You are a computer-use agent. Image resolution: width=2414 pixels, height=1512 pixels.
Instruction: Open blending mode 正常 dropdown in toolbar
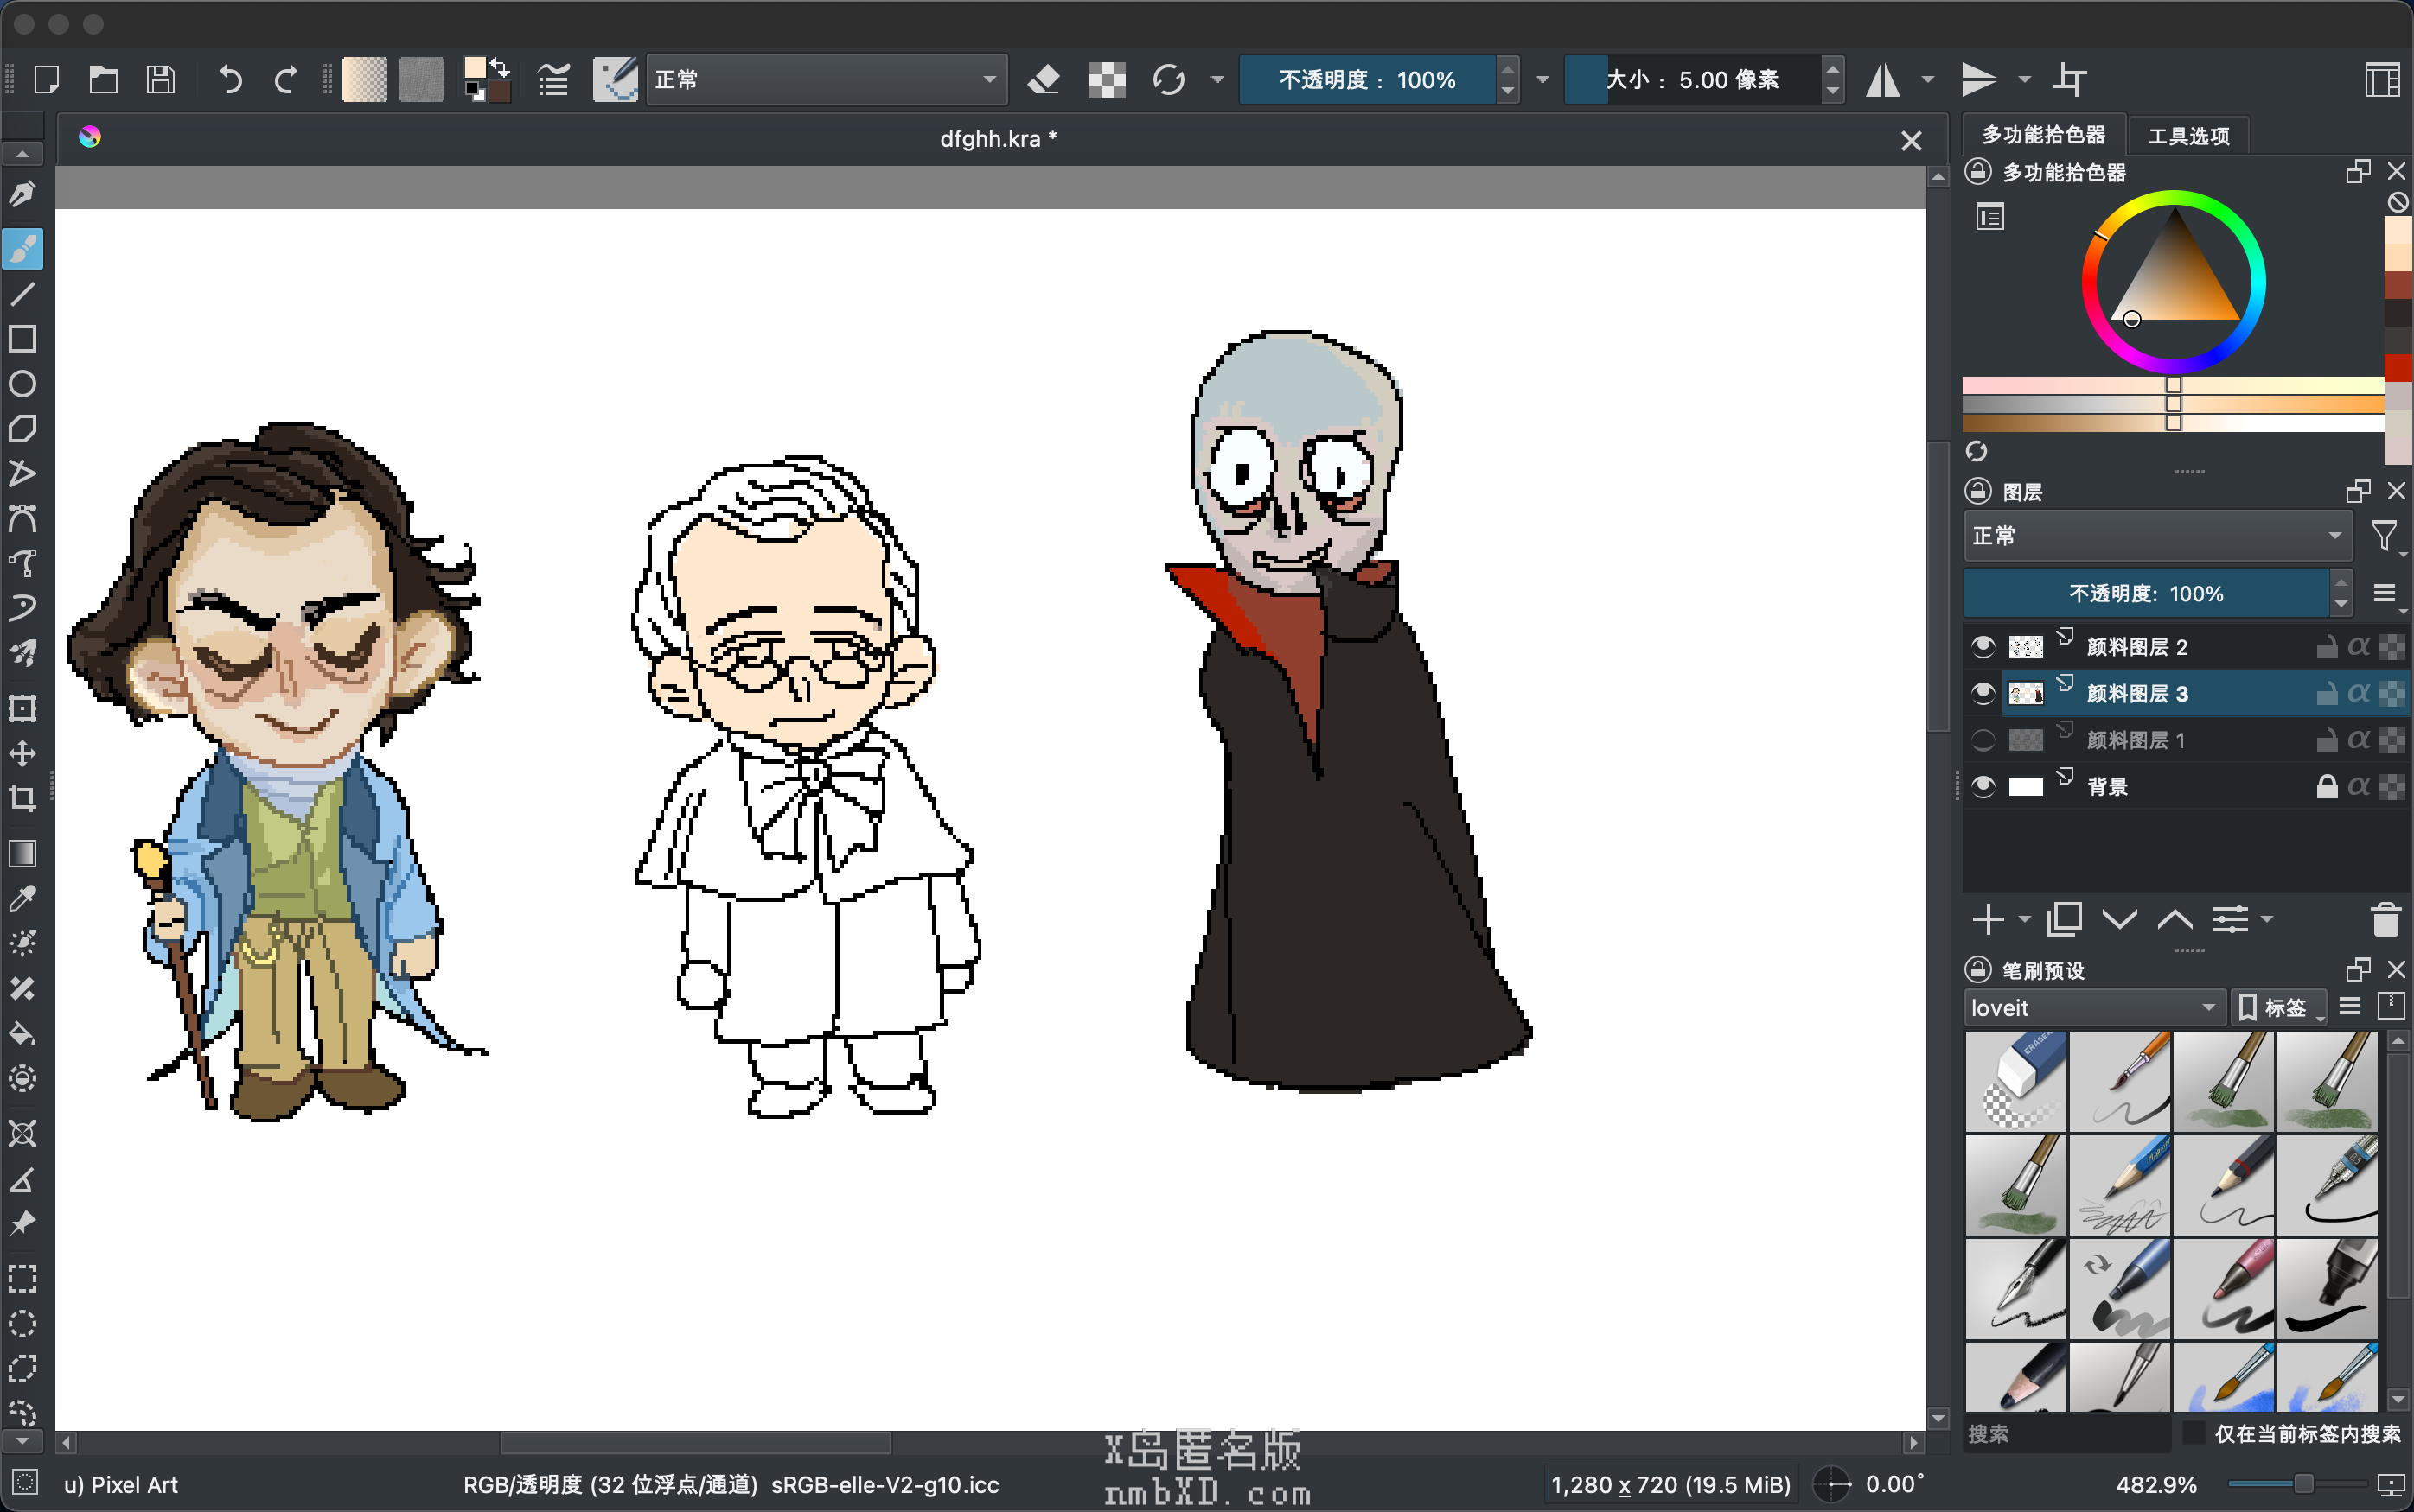[x=826, y=80]
